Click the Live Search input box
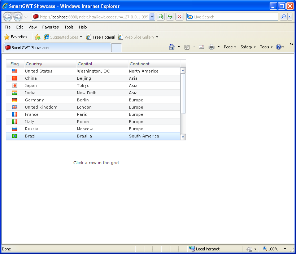 [232, 17]
